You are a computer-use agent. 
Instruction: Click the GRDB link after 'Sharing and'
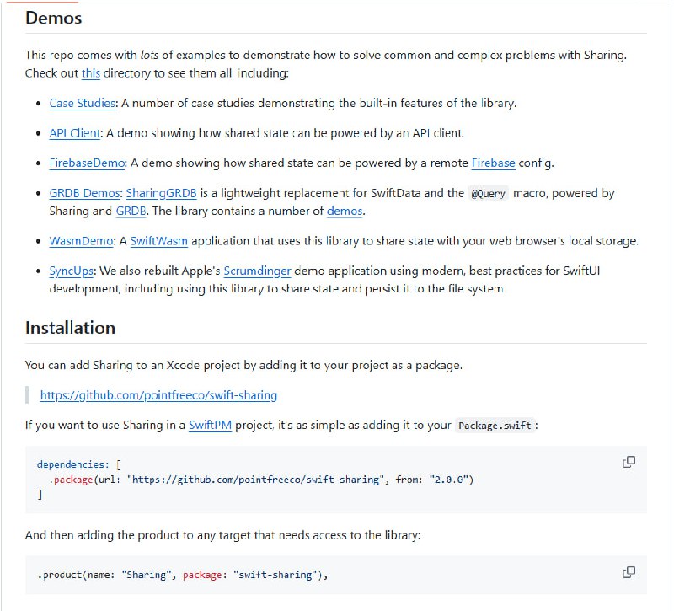point(131,211)
